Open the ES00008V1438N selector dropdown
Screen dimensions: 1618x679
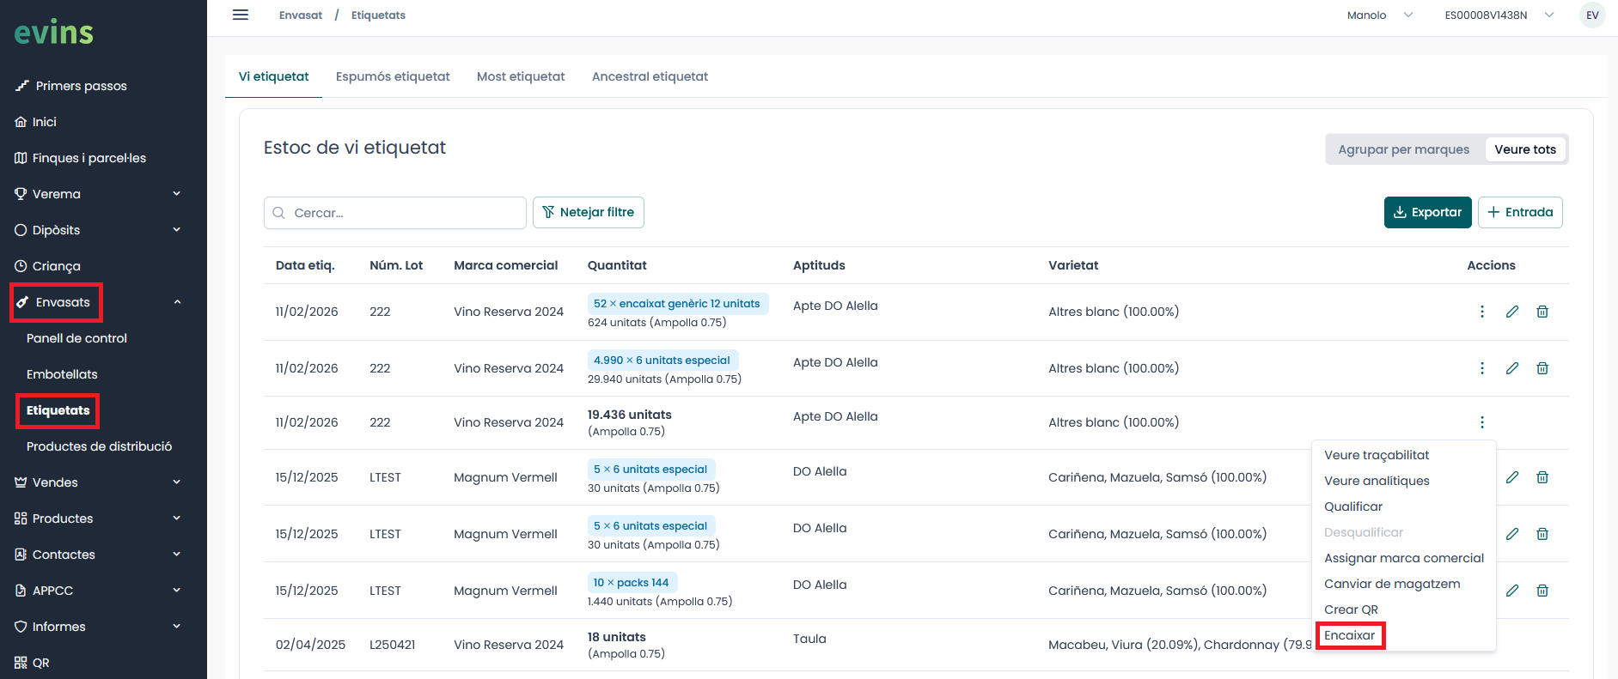1499,15
